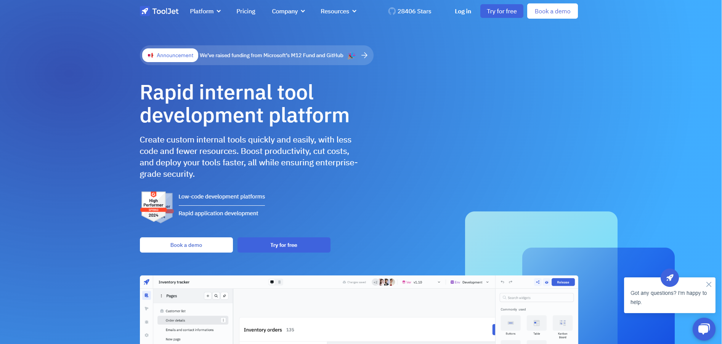Viewport: 722px width, 344px height.
Task: Click the redo arrow in the editor toolbar
Action: click(510, 282)
